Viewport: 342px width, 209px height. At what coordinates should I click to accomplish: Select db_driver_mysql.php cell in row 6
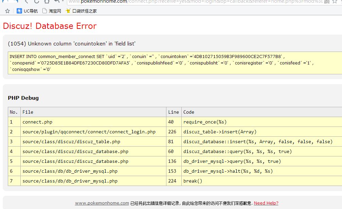[93, 171]
